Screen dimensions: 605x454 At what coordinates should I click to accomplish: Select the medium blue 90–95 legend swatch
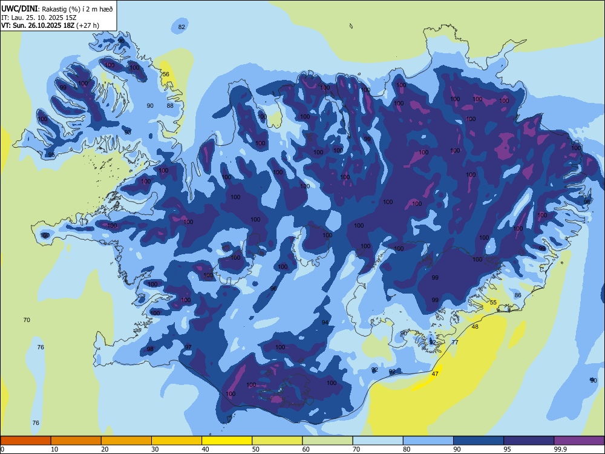479,441
